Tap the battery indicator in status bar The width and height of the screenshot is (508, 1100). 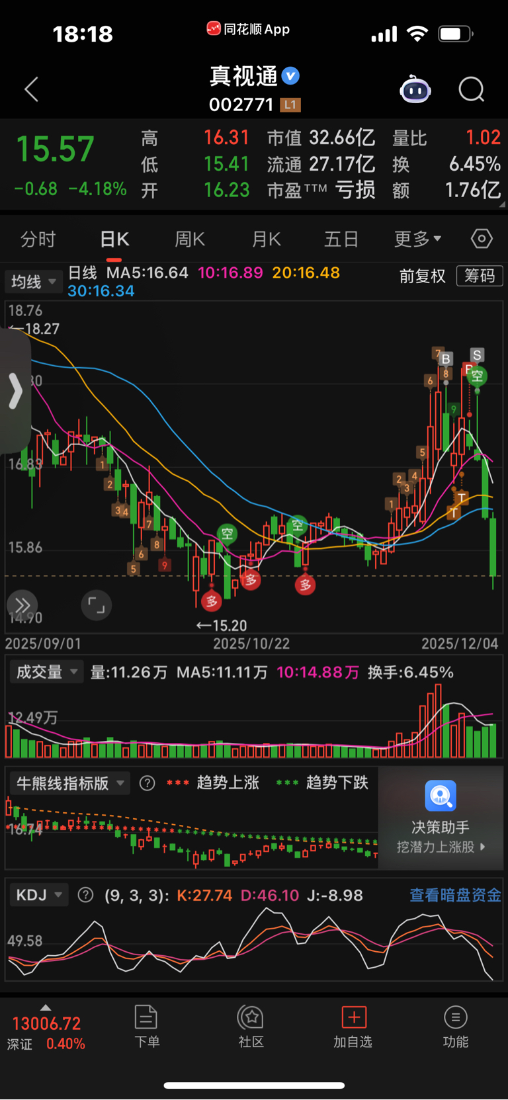(456, 34)
